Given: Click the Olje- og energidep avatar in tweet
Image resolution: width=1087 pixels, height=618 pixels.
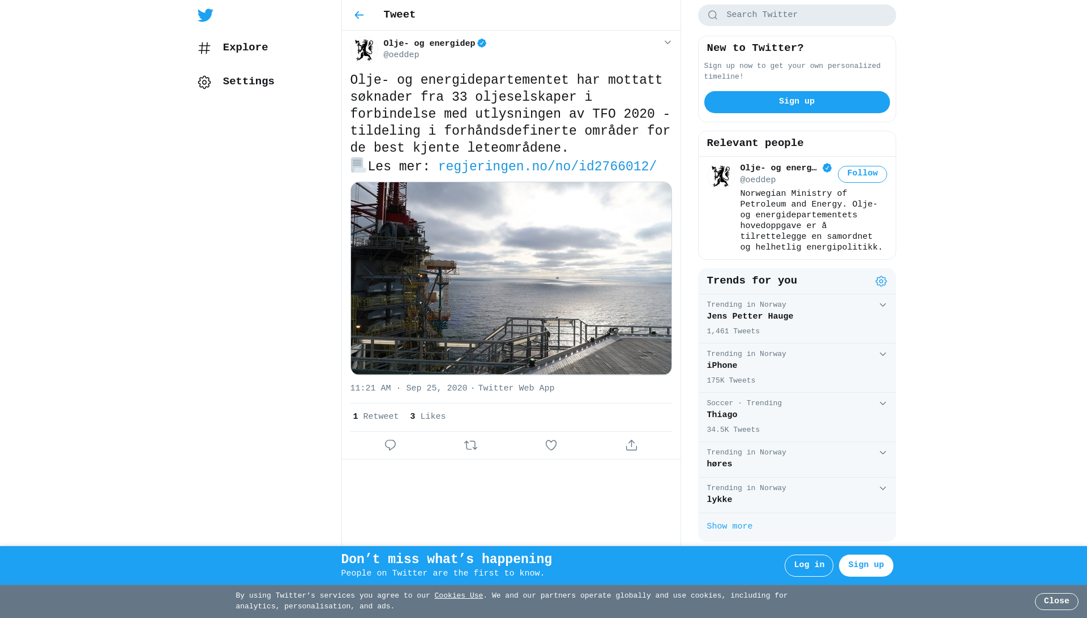Looking at the screenshot, I should pos(364,49).
